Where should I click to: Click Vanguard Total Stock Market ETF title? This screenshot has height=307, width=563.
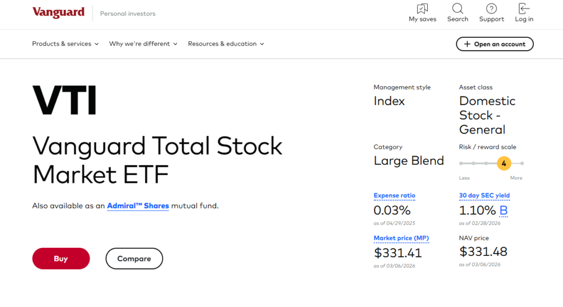coord(158,160)
